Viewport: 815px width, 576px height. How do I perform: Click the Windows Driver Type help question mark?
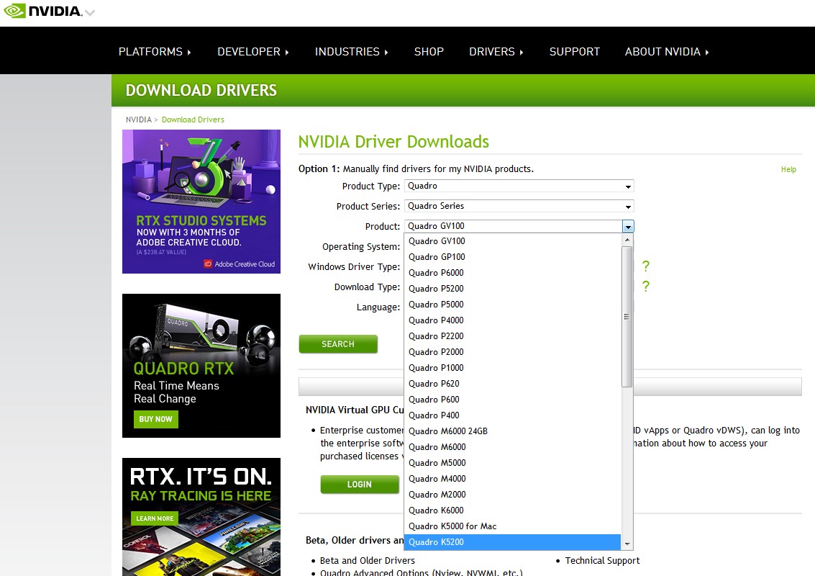(x=645, y=266)
